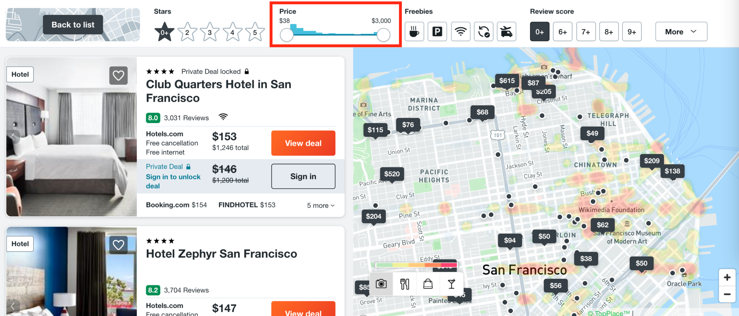
Task: Show restaurants using the fork and knife icon
Action: [x=405, y=284]
